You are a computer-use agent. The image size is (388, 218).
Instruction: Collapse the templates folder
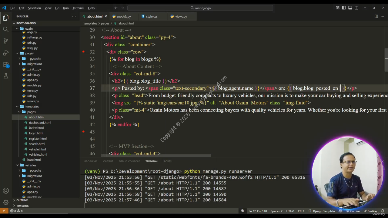(x=32, y=107)
